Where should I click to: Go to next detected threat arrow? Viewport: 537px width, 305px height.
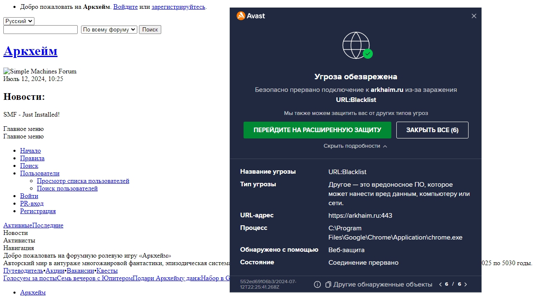click(466, 284)
